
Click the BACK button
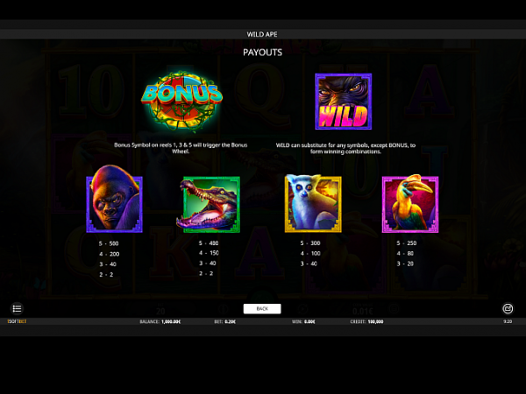(x=262, y=308)
